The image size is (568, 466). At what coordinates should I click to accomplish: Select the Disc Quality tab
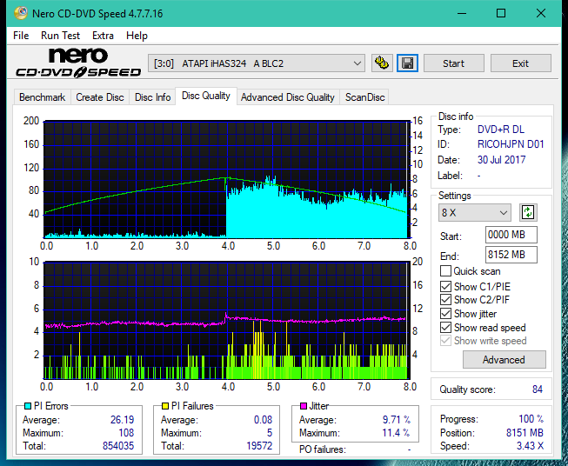(206, 96)
